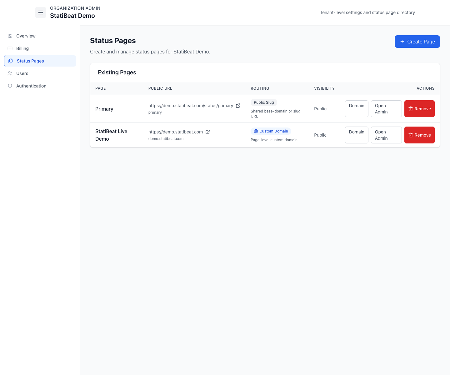Click the Authentication shield icon
450x375 pixels.
click(x=10, y=86)
